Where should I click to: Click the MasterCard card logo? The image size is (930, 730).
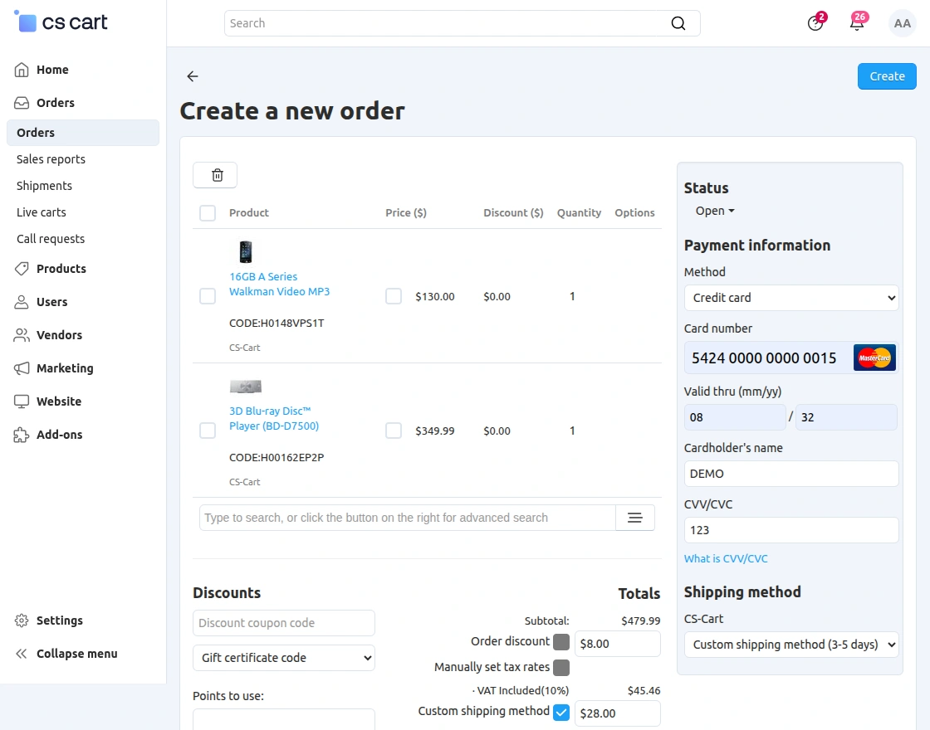[x=874, y=358]
